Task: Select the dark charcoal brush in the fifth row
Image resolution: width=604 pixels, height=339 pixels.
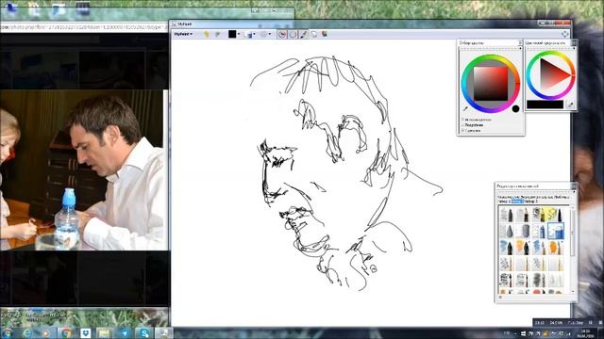Action: (x=538, y=281)
